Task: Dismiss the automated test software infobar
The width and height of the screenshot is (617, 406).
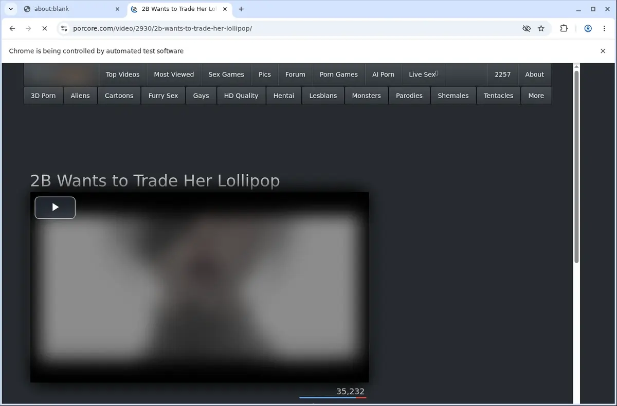Action: point(603,51)
